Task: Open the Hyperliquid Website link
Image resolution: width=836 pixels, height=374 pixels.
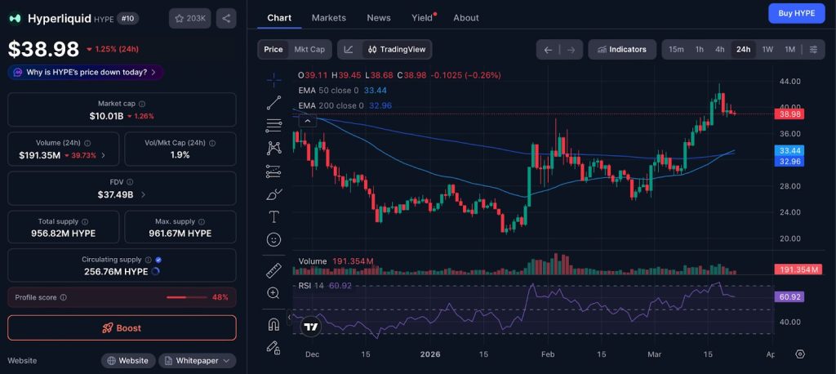Action: [x=128, y=361]
